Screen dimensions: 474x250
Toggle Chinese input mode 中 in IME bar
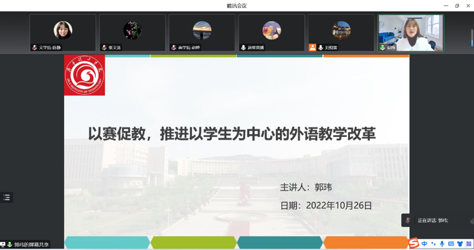424,244
